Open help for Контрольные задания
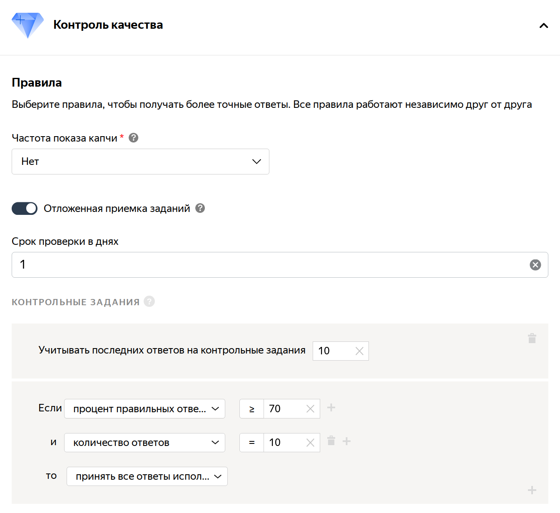This screenshot has width=560, height=513. (149, 301)
